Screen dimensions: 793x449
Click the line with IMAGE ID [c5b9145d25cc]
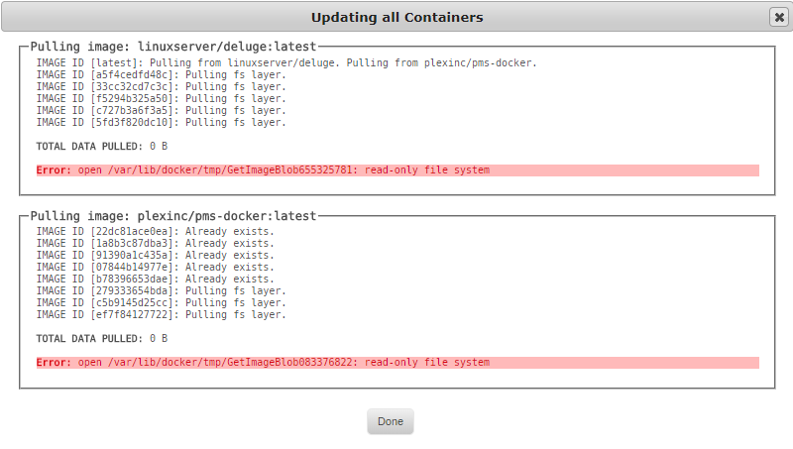pyautogui.click(x=161, y=302)
